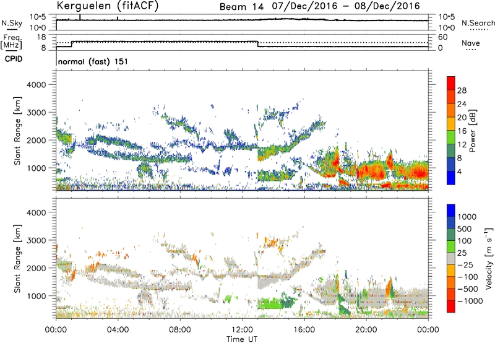
Task: Click the '18' frequency axis tick
Action: point(41,37)
